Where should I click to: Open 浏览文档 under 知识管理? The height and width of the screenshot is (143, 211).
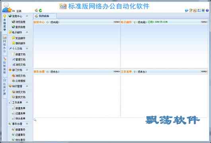(19, 92)
